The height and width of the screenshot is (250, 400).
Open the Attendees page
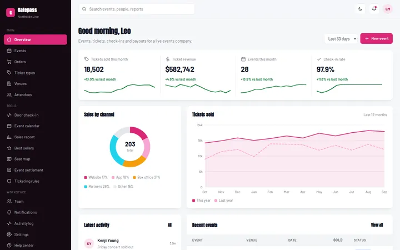click(35, 94)
